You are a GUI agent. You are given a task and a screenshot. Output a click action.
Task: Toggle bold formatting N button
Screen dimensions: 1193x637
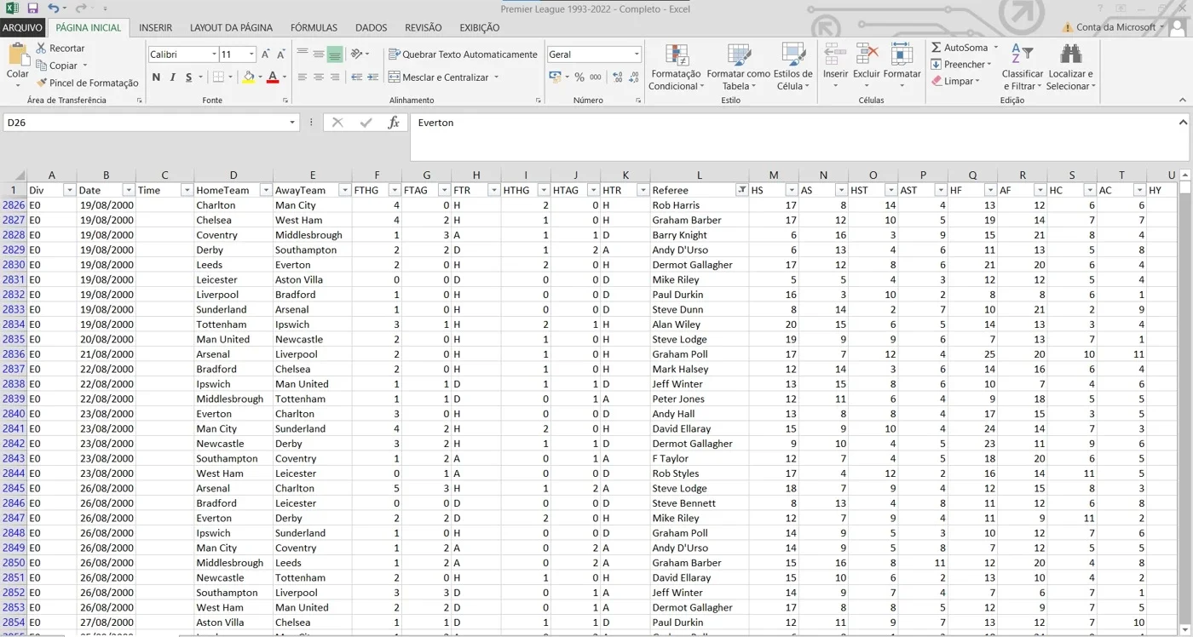[156, 77]
